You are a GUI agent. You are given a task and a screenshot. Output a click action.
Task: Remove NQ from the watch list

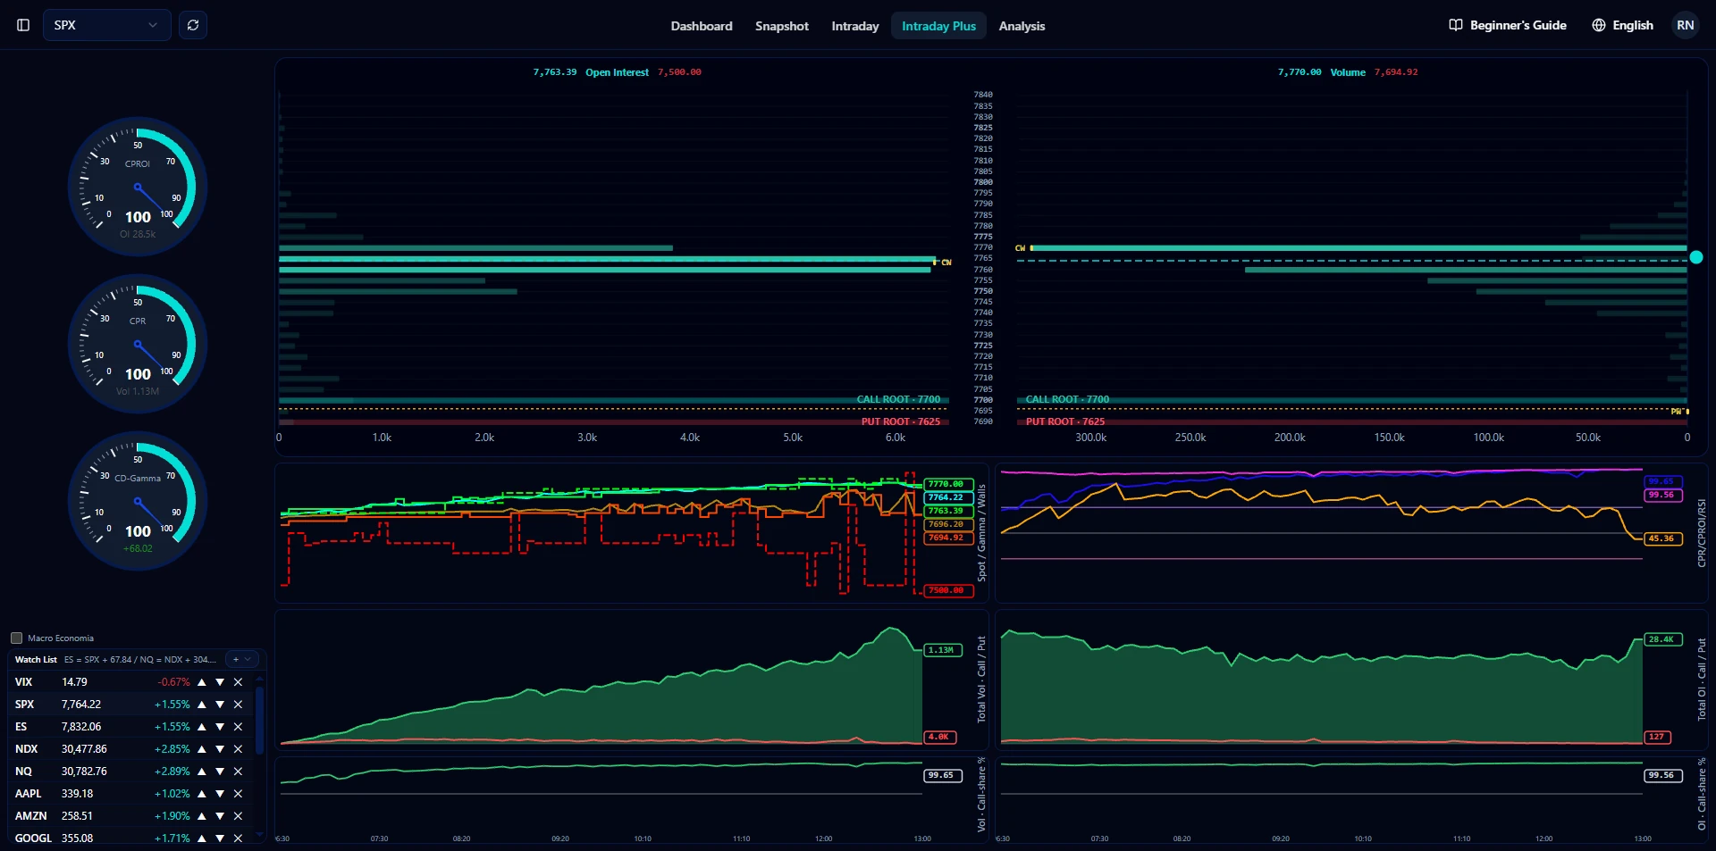click(x=238, y=772)
